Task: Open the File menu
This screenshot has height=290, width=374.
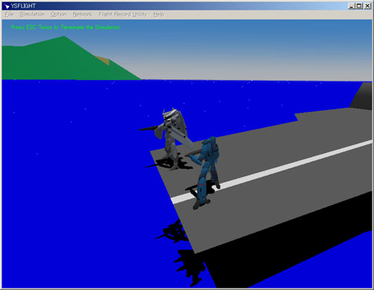Action: tap(9, 14)
